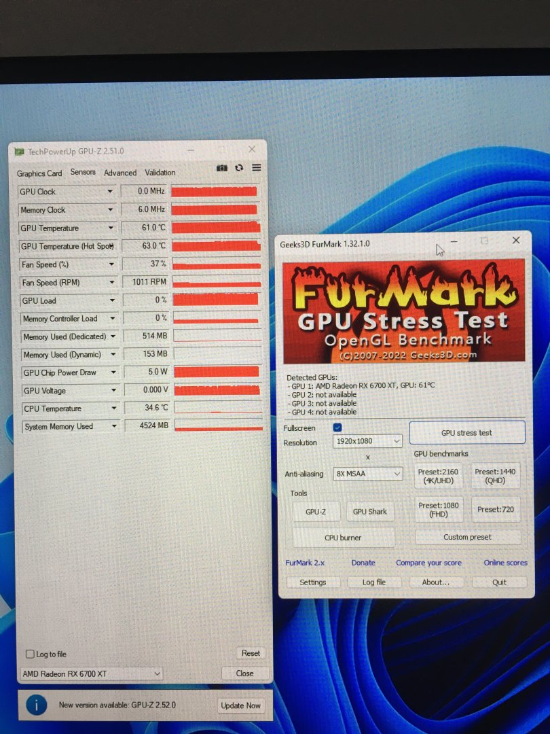Run Preset:2160 (4K/UHD) benchmark

pos(438,476)
